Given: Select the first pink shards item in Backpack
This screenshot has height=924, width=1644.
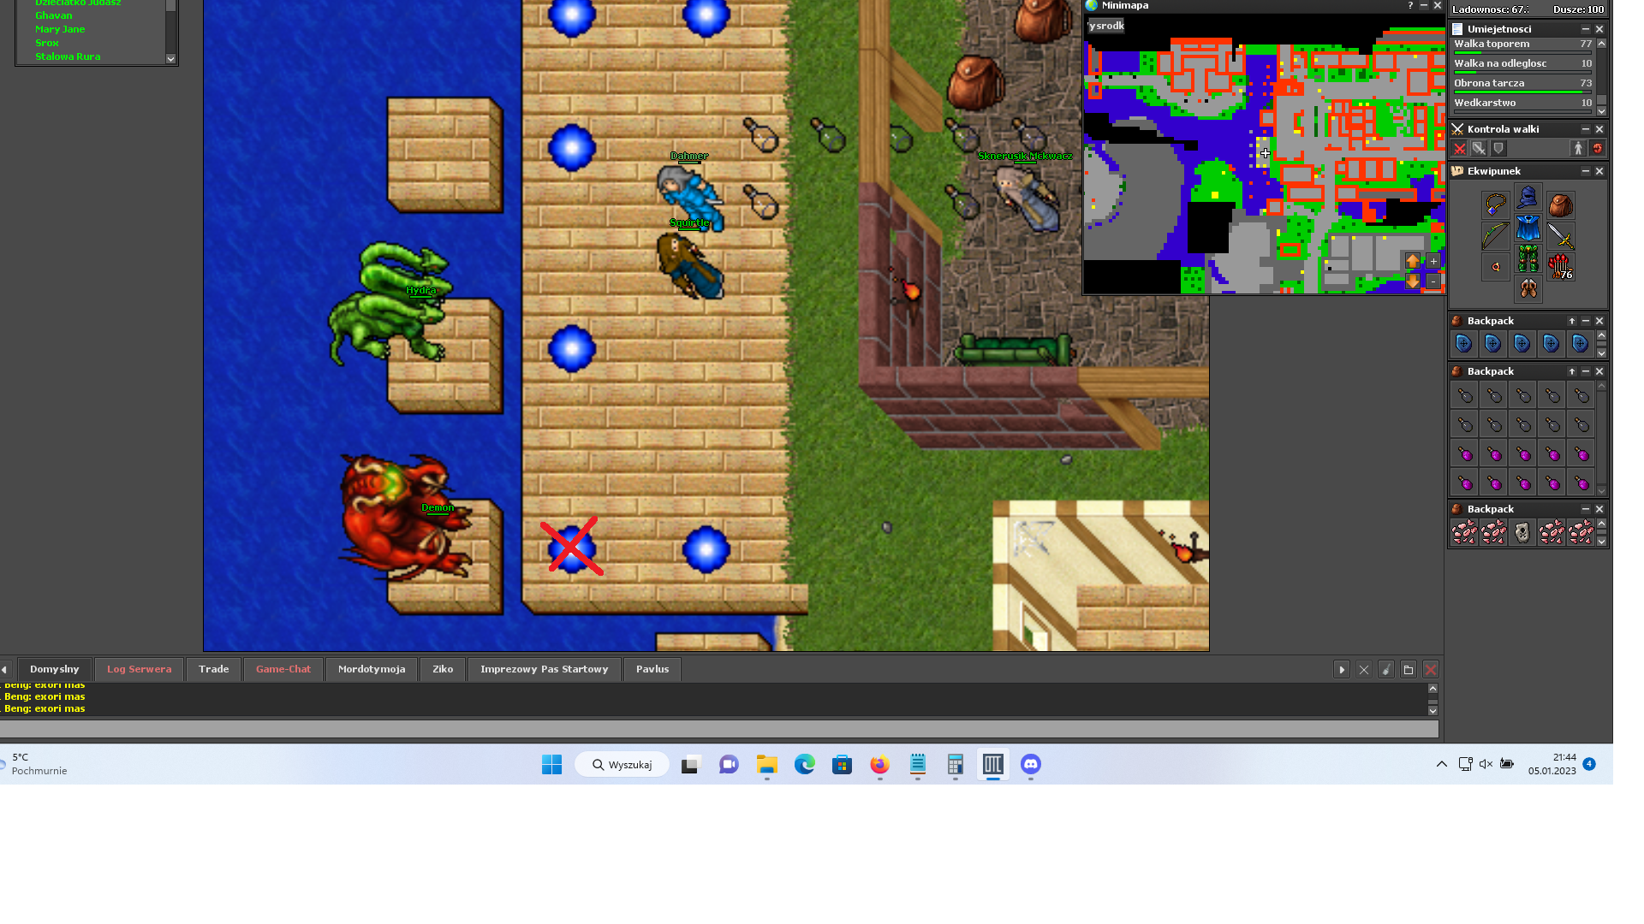Looking at the screenshot, I should (1464, 532).
